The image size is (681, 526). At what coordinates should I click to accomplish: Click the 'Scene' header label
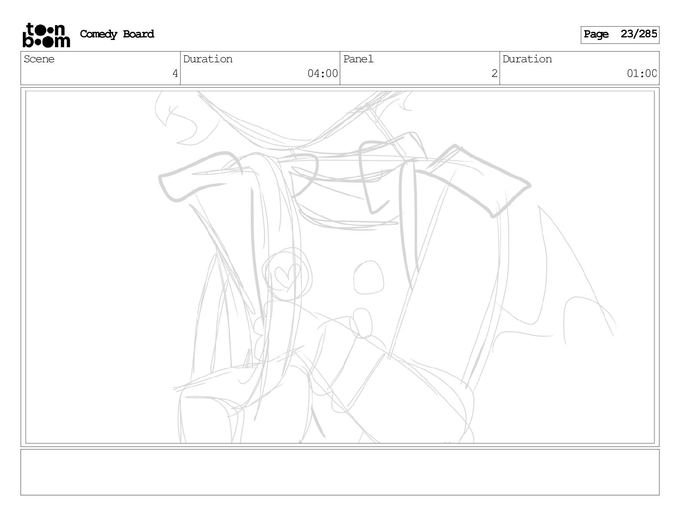point(39,59)
